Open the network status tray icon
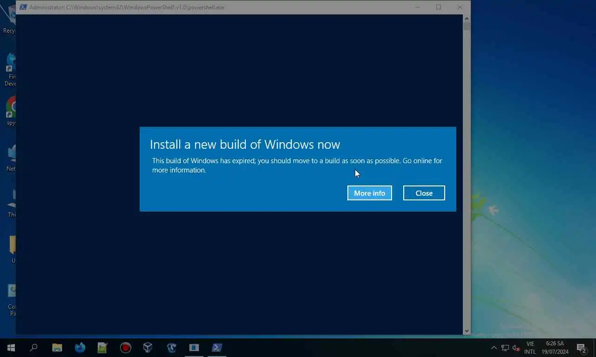Viewport: 596px width, 357px height. pyautogui.click(x=505, y=348)
